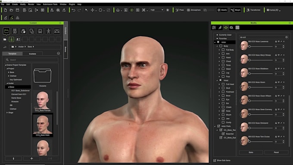This screenshot has width=293, height=165.
Task: Adjust the Nose Sean Connery morph slider
Action: [261, 114]
